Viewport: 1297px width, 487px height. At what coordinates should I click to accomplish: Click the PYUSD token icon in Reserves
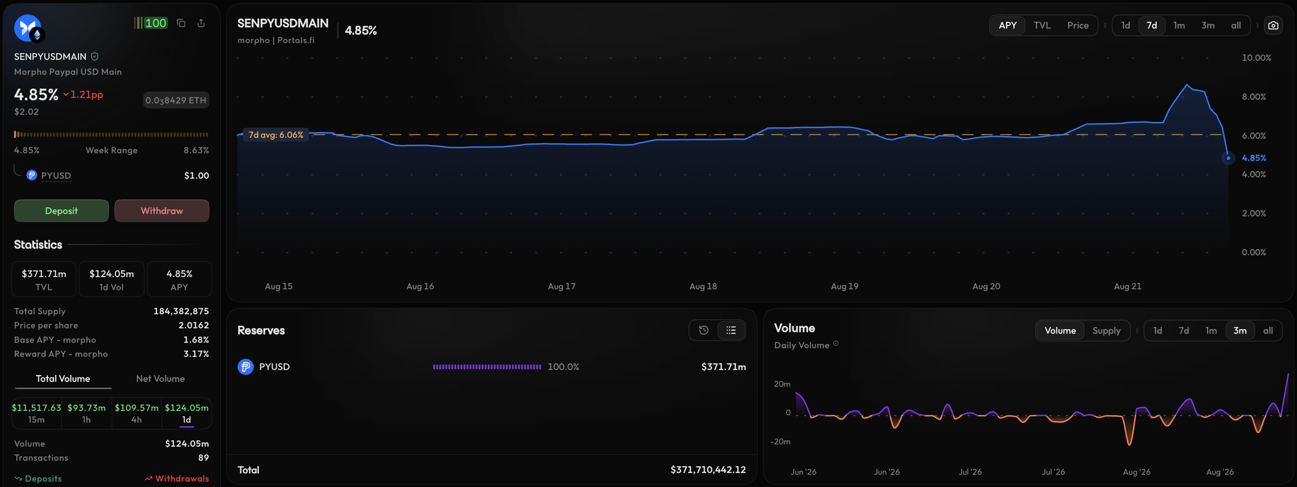point(245,367)
